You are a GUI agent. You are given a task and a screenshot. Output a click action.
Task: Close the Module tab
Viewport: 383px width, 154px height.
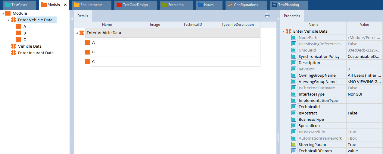[x=65, y=5]
